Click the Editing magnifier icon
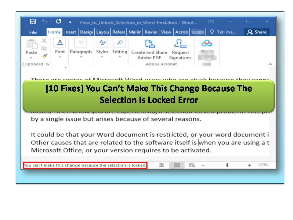 pos(120,43)
